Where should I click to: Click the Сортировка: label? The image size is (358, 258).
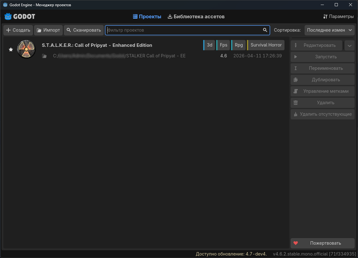pyautogui.click(x=287, y=30)
